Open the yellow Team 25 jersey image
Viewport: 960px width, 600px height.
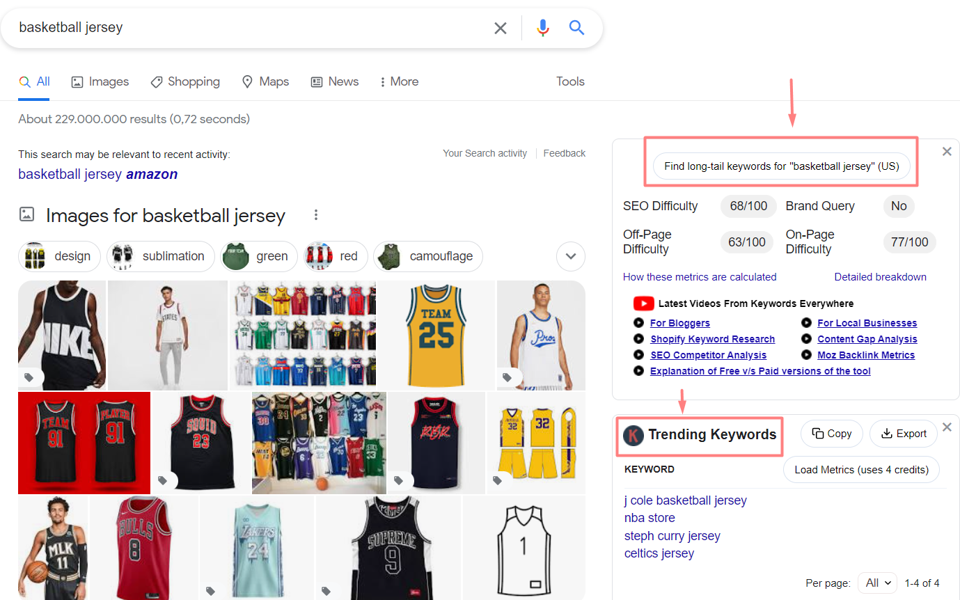[436, 335]
